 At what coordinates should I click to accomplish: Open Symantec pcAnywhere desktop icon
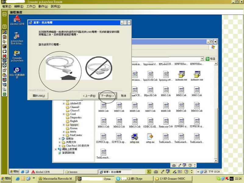pos(17,56)
